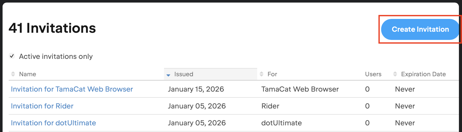This screenshot has height=132, width=462.
Task: Click dotUltimate in the For column
Action: [282, 123]
